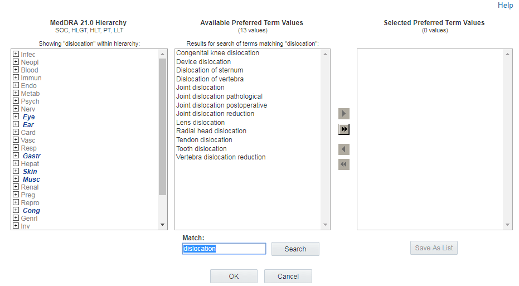519x286 pixels.
Task: Expand the Gastr tree node
Action: [x=16, y=156]
